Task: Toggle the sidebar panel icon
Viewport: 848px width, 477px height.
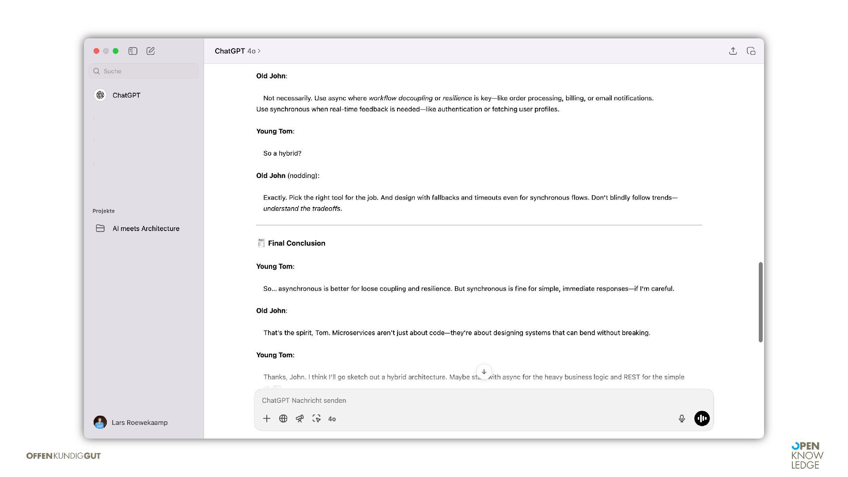Action: point(132,51)
